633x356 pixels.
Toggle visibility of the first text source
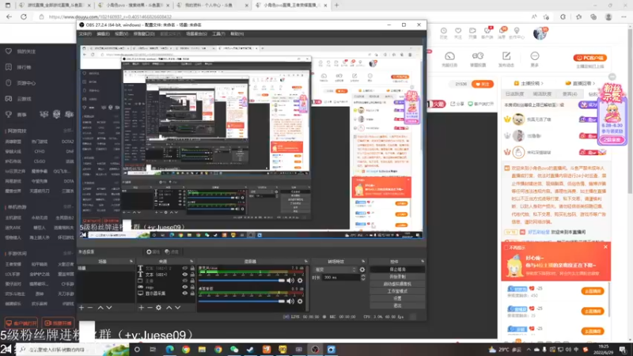click(185, 268)
